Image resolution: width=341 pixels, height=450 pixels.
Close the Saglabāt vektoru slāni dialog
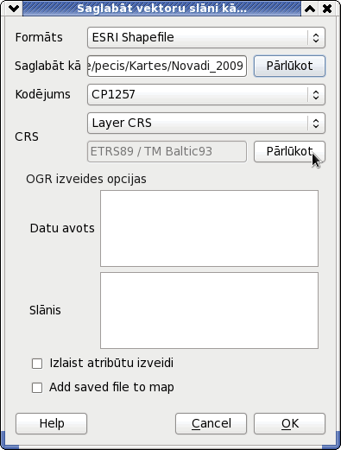327,9
